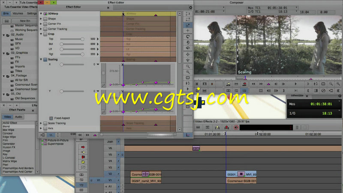
Task: Step back one frame in Composer
Action: 276,84
